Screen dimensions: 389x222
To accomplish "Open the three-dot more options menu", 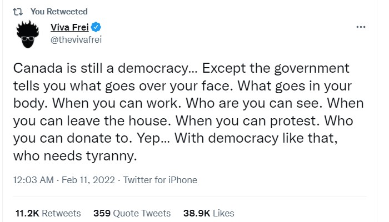I will point(361,27).
